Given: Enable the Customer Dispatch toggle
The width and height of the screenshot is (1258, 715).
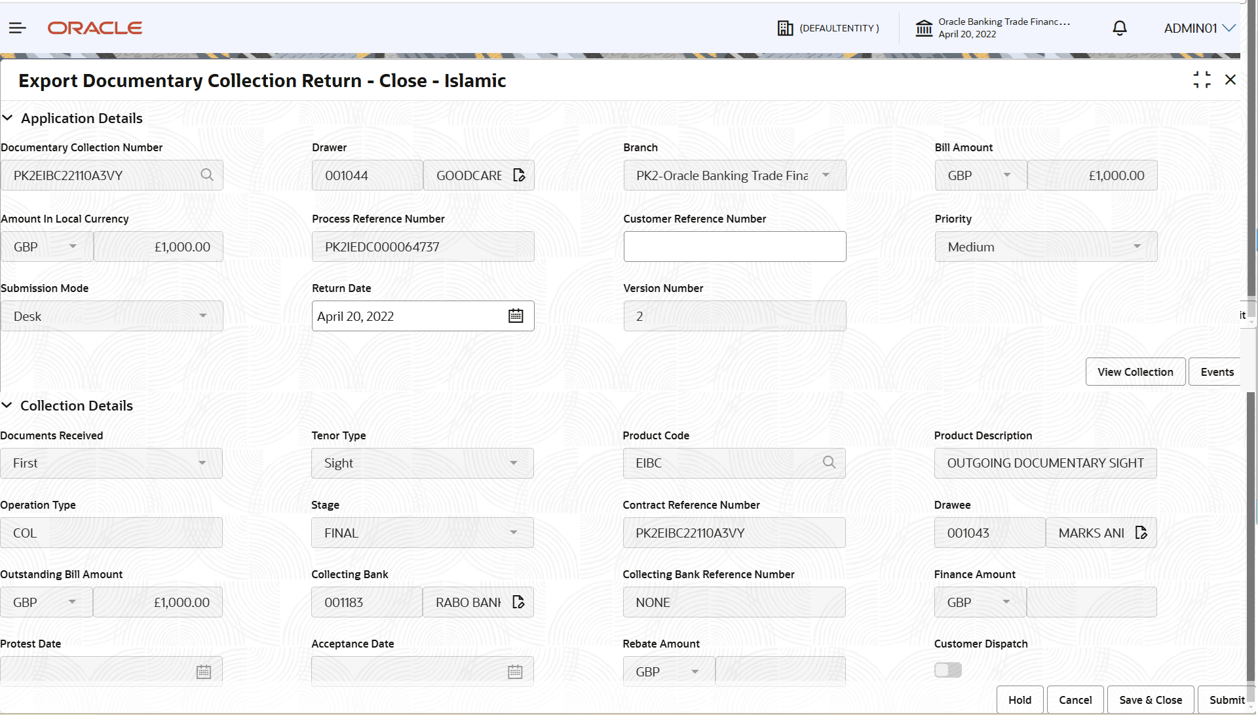Looking at the screenshot, I should [x=947, y=670].
